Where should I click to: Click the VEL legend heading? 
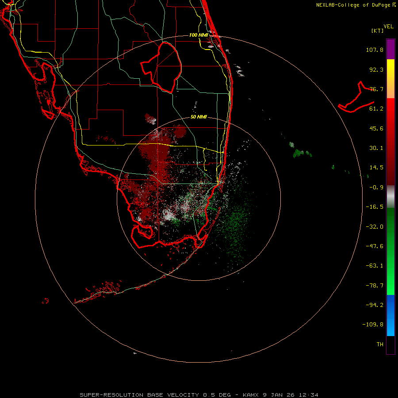388,26
